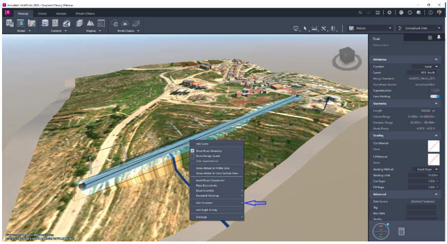Screen dimensions: 447x244
Task: Click the Model Builder layout icon
Action: point(21,23)
